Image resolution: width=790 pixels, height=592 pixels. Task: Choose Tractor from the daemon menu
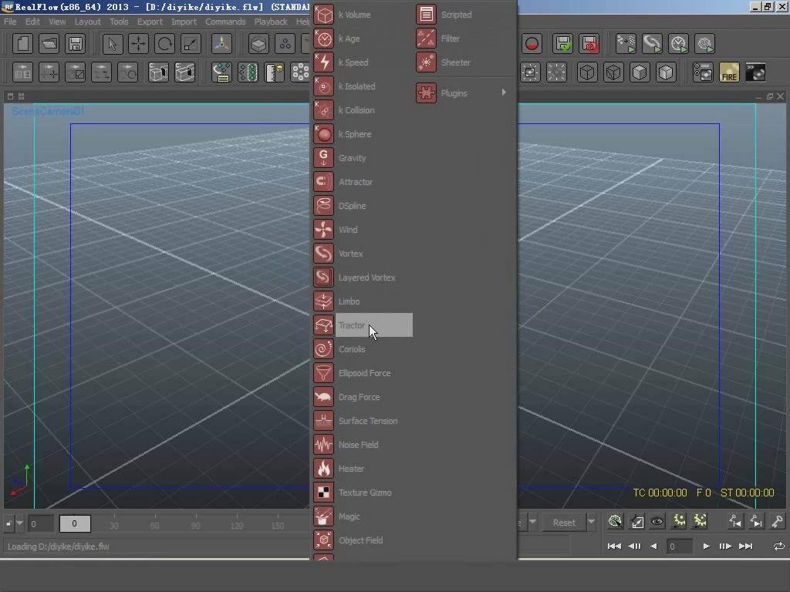pos(363,325)
